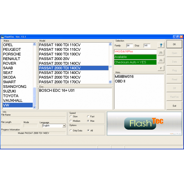Select SKODA in the Make list
This screenshot has width=184, height=184.
[17, 77]
